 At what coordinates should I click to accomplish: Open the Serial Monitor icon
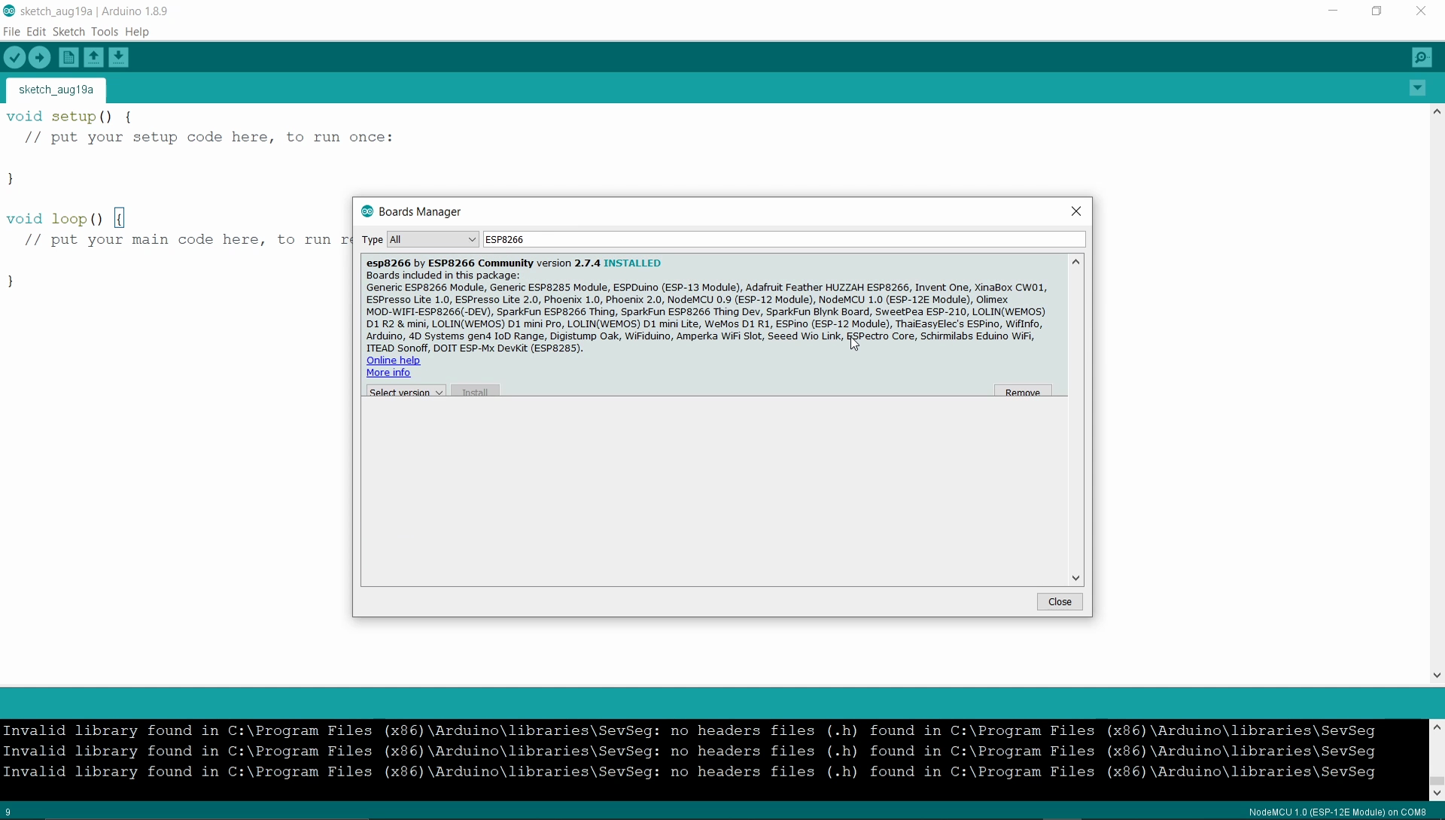pyautogui.click(x=1422, y=58)
